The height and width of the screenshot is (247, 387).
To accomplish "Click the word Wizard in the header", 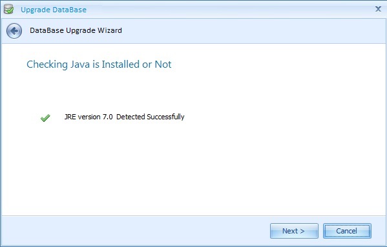I will click(x=110, y=30).
